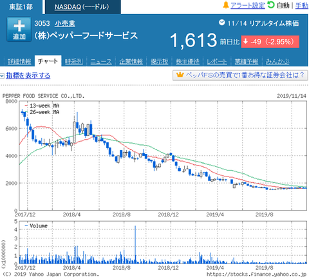Click the 1,613 stock price

coord(193,41)
